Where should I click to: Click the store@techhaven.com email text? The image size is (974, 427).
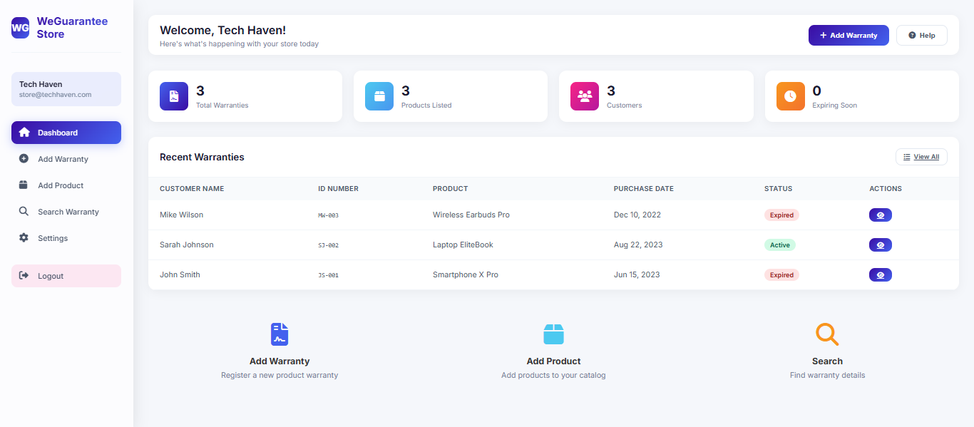pyautogui.click(x=55, y=94)
